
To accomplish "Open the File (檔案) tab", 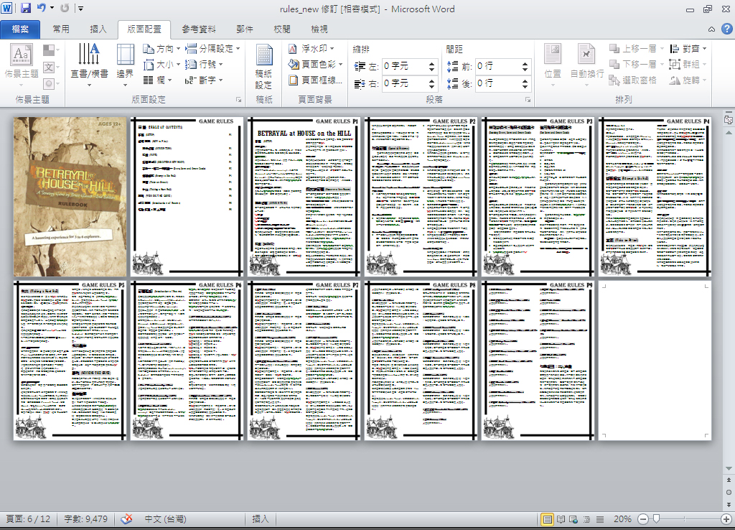I will coord(20,29).
